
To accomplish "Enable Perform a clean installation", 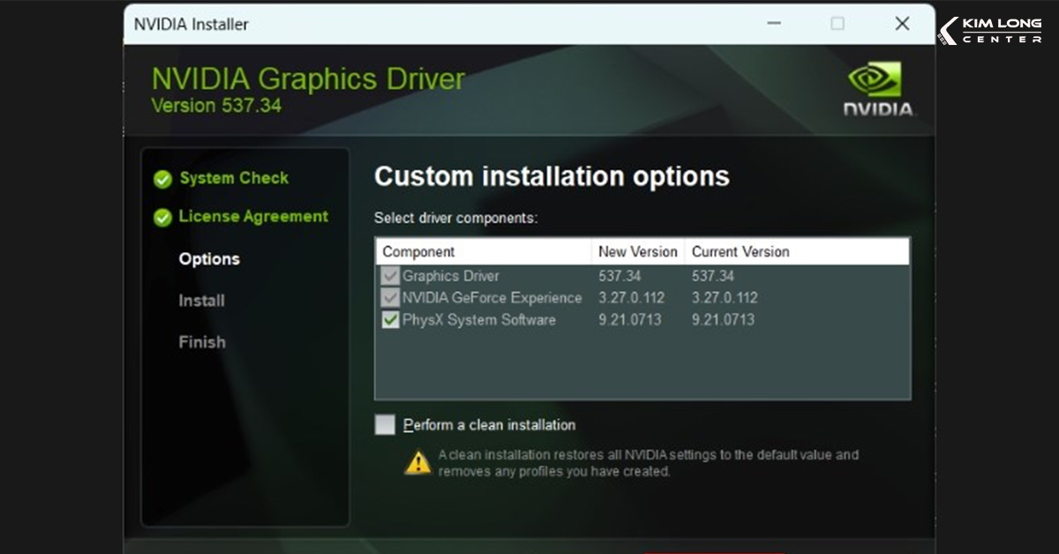I will click(385, 424).
